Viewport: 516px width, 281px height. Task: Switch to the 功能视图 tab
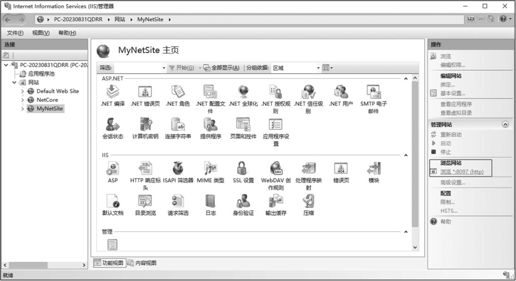(109, 263)
